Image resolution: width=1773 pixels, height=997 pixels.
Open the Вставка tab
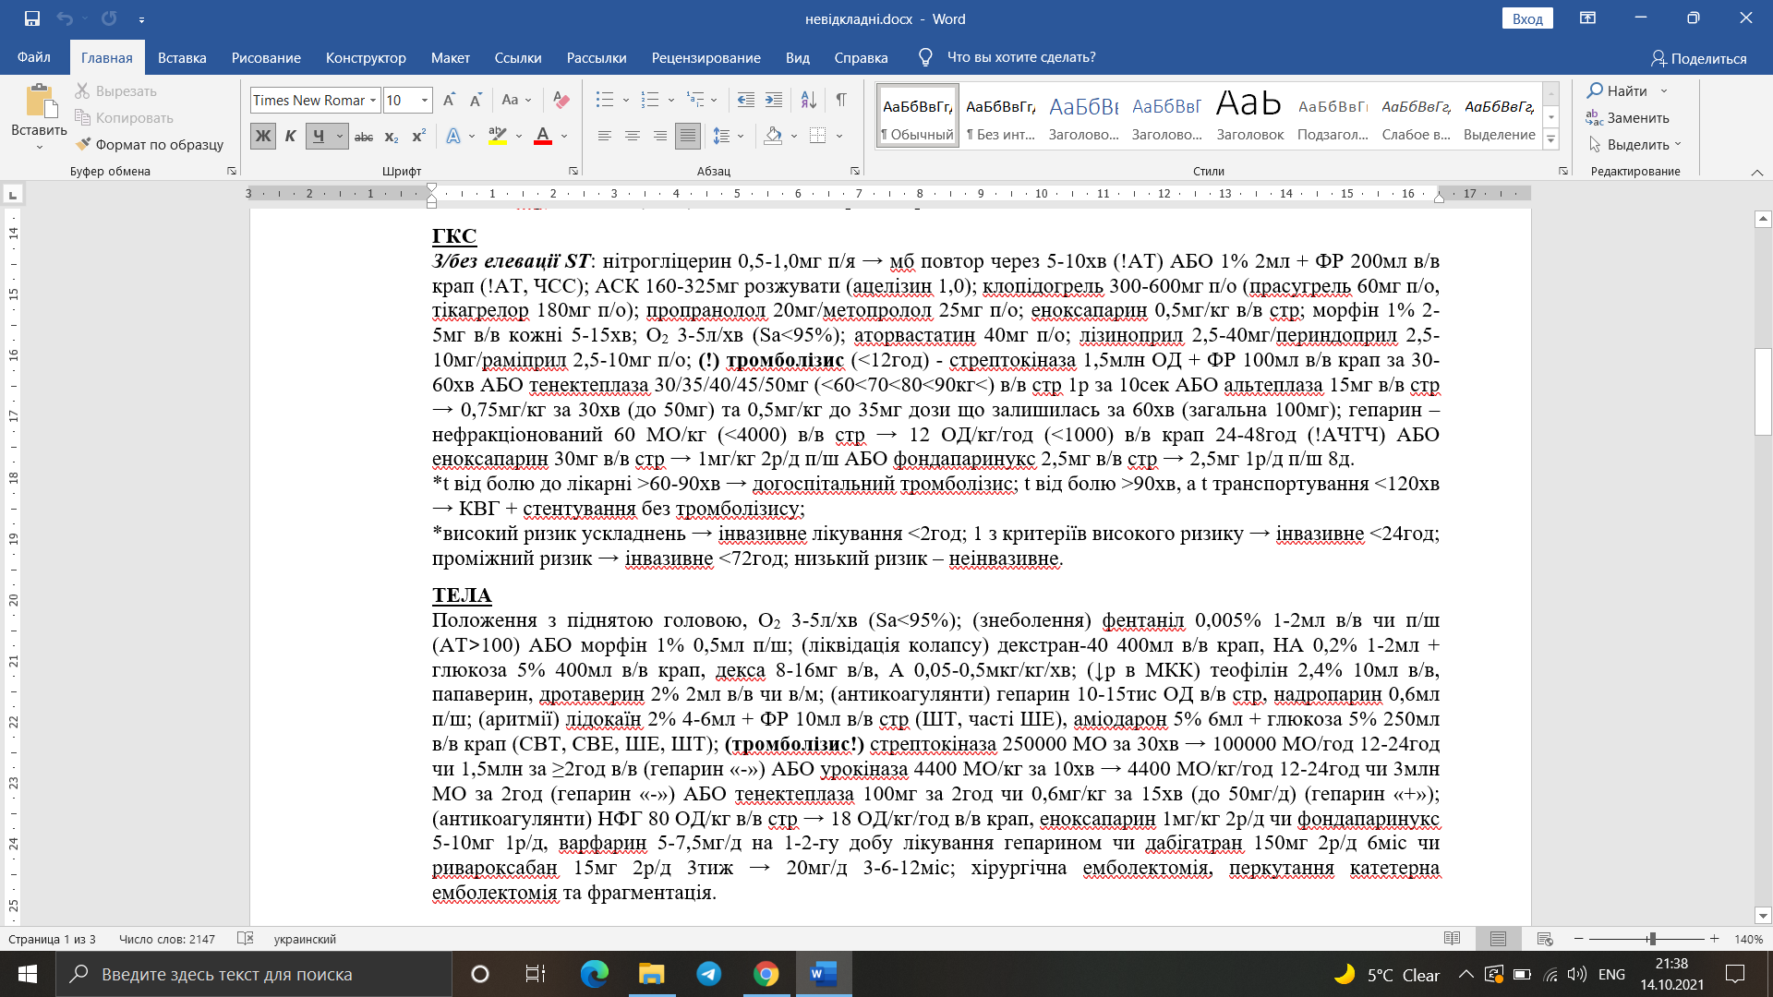pos(182,57)
